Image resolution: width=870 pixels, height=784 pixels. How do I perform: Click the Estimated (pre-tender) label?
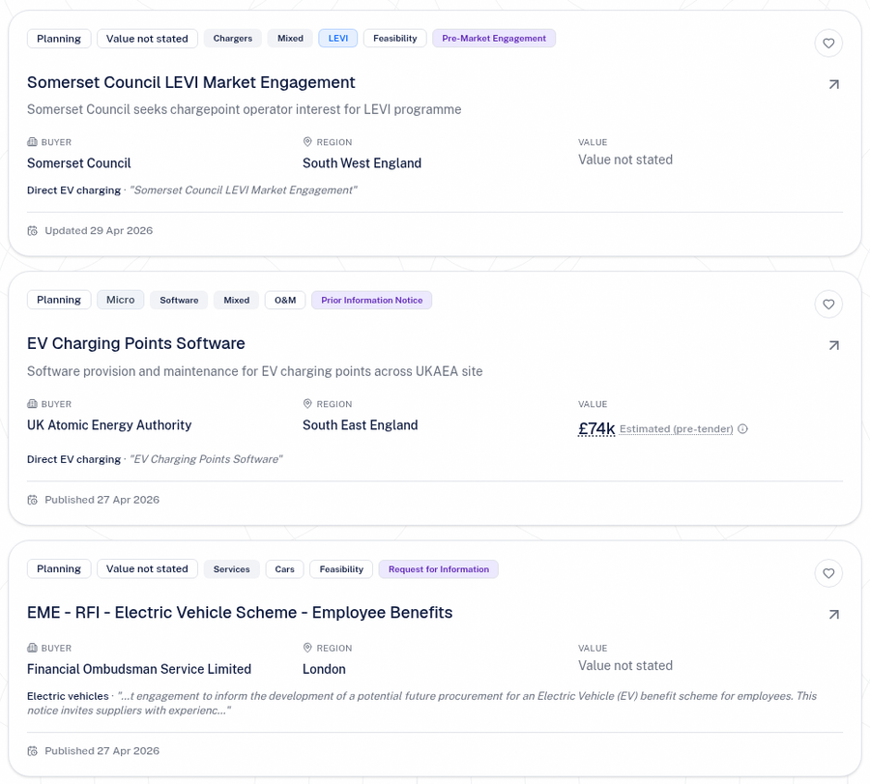677,429
